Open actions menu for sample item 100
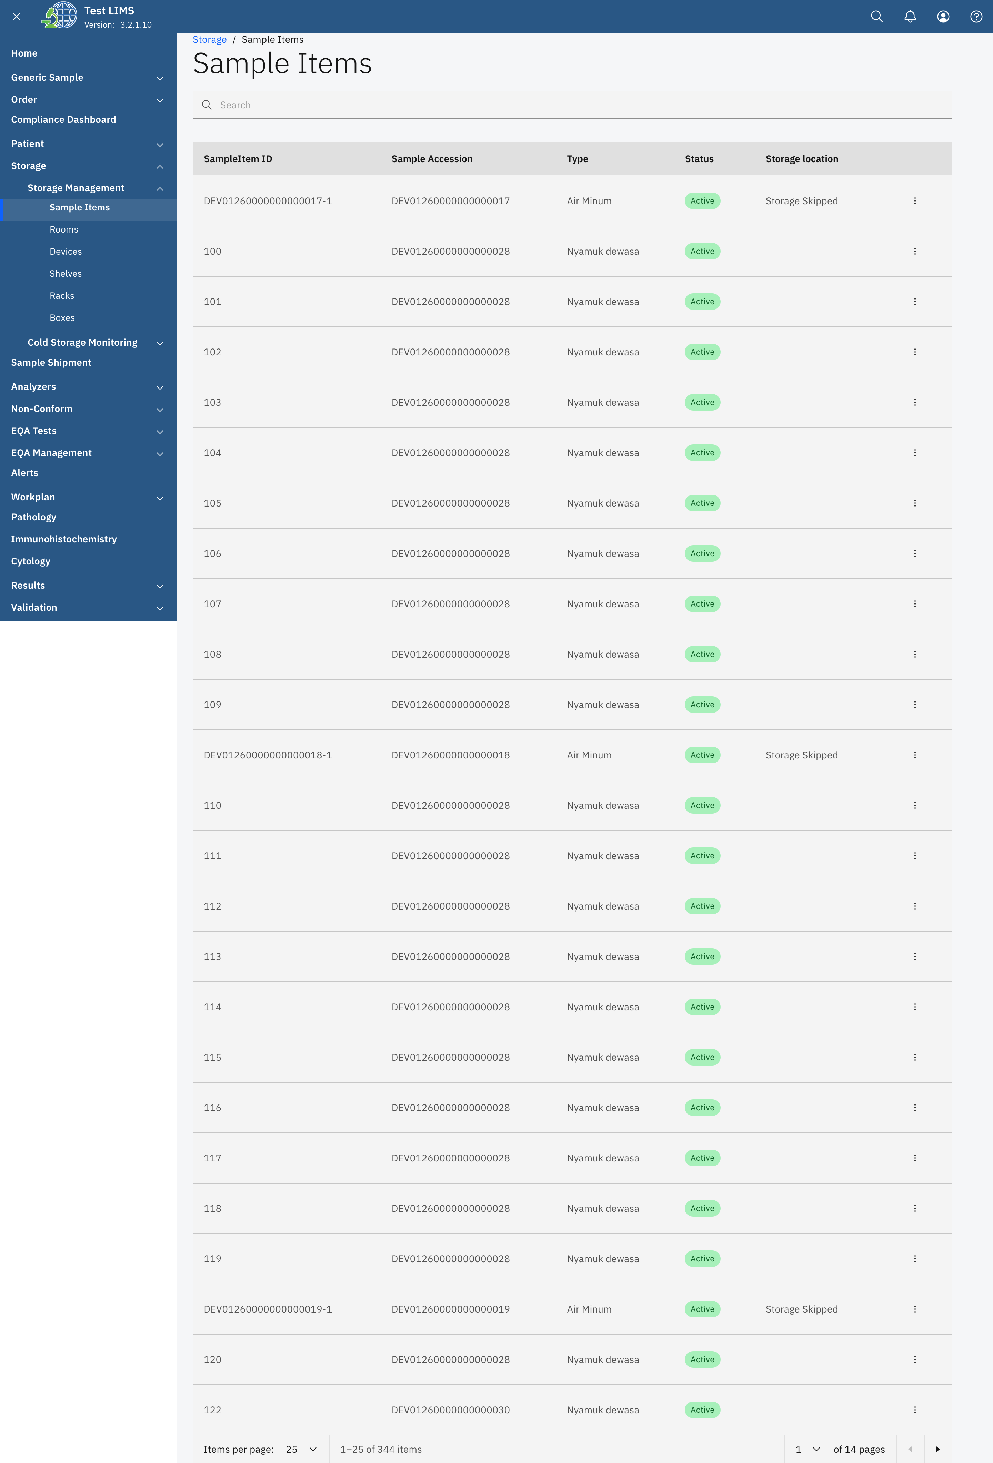This screenshot has height=1463, width=993. [914, 251]
